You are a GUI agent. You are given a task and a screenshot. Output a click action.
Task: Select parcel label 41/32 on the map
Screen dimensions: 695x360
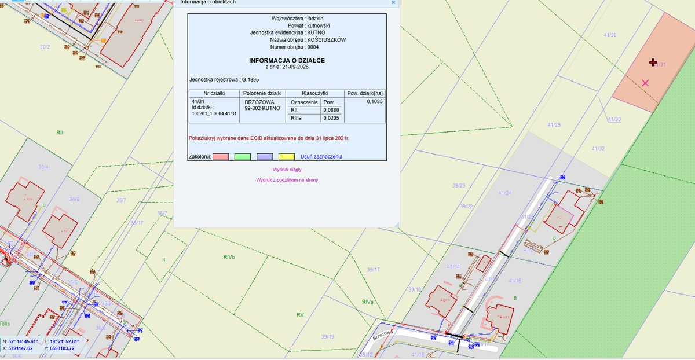click(x=598, y=149)
